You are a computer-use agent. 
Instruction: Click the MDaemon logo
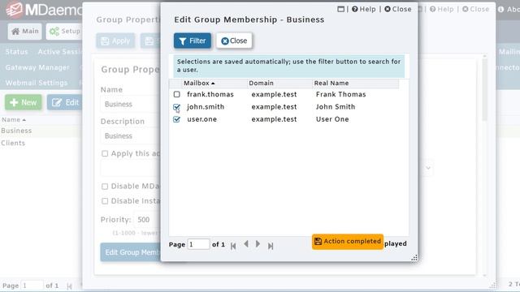click(x=44, y=10)
